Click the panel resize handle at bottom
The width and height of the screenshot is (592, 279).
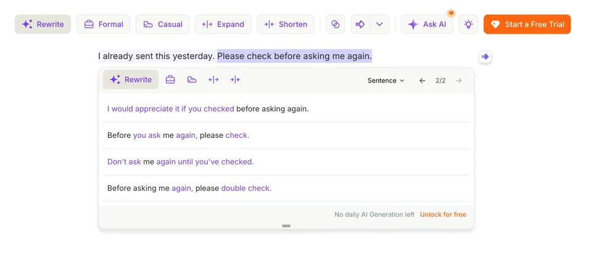(286, 226)
